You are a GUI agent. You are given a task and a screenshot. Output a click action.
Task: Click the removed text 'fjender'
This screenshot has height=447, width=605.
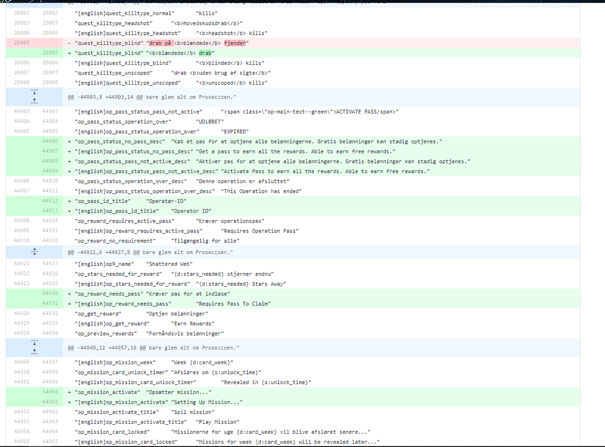pyautogui.click(x=235, y=43)
